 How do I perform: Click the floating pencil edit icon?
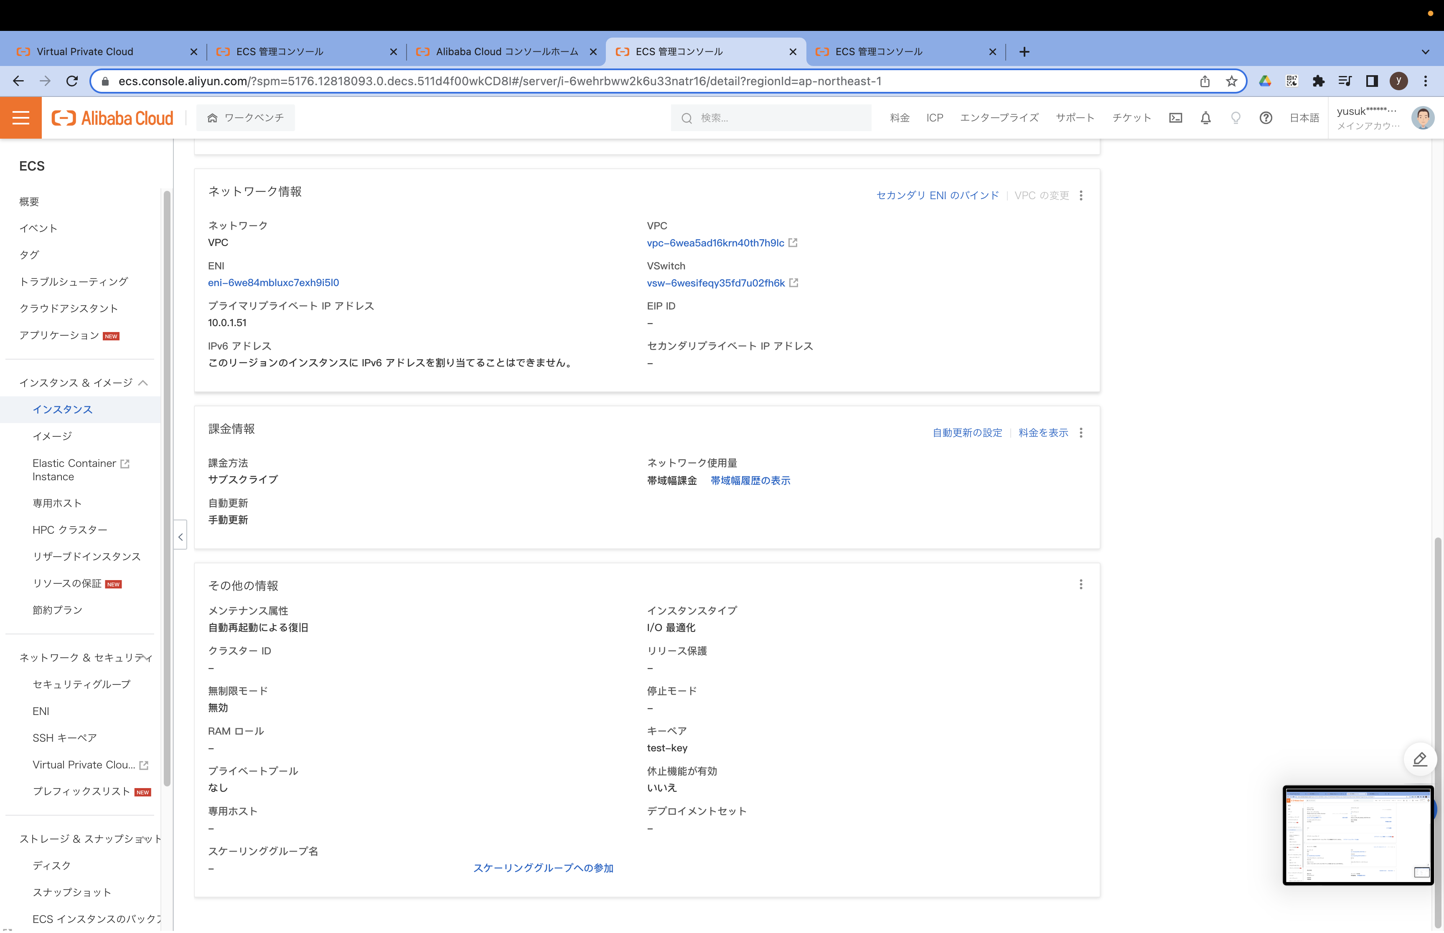1420,758
